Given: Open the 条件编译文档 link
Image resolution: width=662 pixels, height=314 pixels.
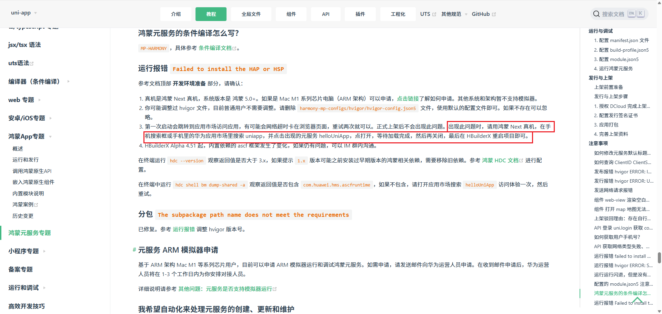Looking at the screenshot, I should 217,48.
